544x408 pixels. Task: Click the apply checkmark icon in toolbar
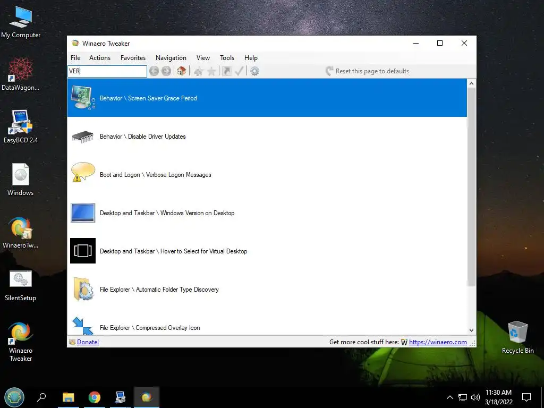(x=239, y=71)
